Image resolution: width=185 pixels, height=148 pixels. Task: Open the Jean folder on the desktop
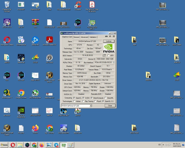pos(134,41)
